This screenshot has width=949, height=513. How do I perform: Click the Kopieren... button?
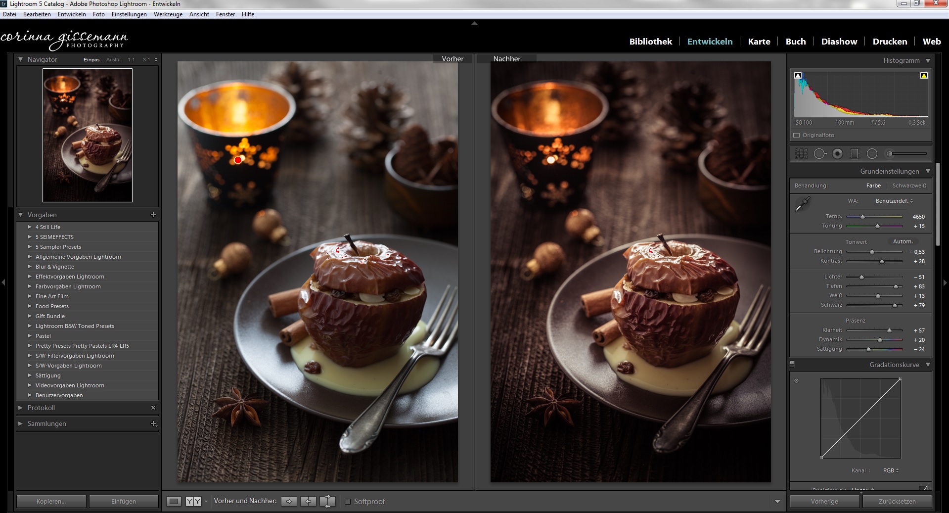click(x=51, y=501)
